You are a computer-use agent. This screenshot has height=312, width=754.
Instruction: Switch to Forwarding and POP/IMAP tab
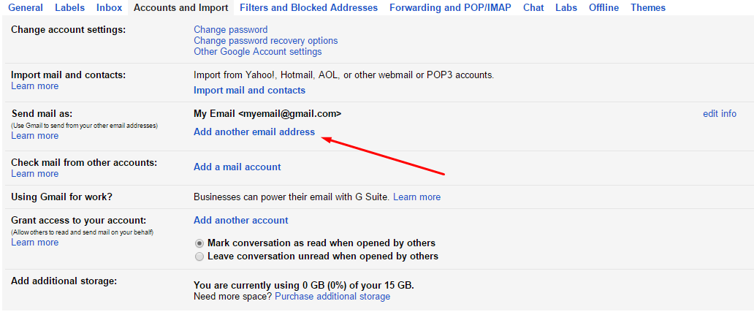coord(450,8)
